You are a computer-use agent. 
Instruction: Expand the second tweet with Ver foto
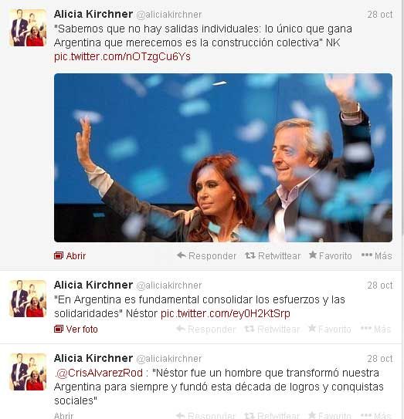point(76,329)
